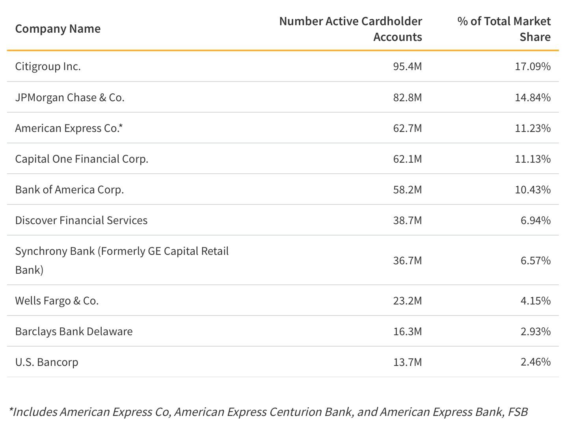Viewport: 566px width, 438px height.
Task: Click the Number Active Cardholder Accounts header
Action: tap(350, 29)
